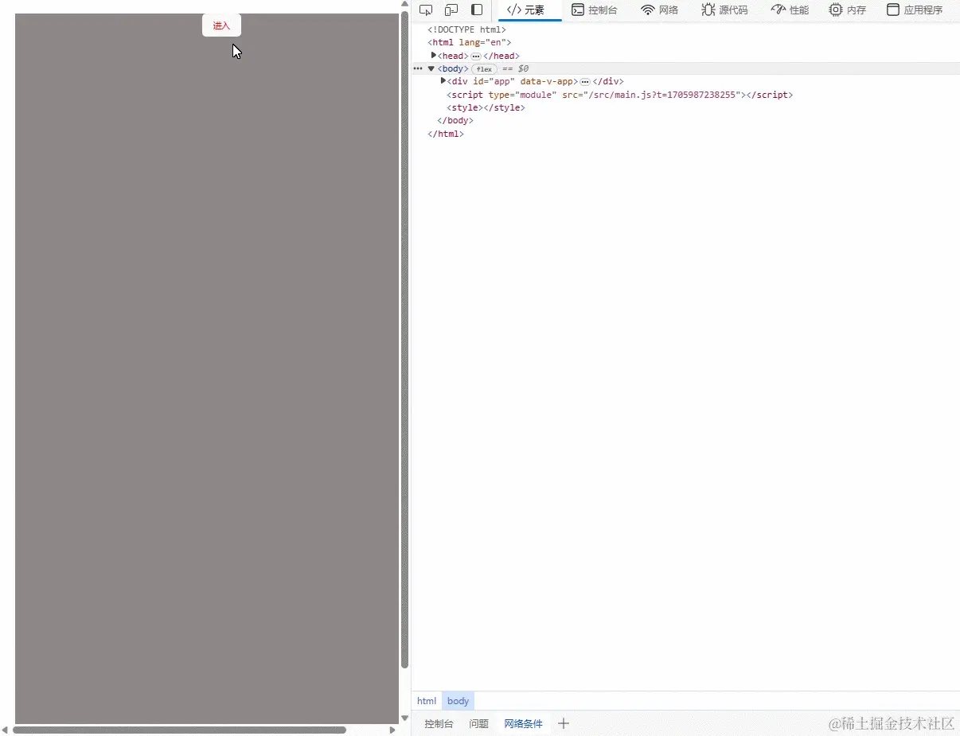Image resolution: width=960 pixels, height=736 pixels.
Task: Select the 网络条件 drawer tab
Action: tap(524, 724)
